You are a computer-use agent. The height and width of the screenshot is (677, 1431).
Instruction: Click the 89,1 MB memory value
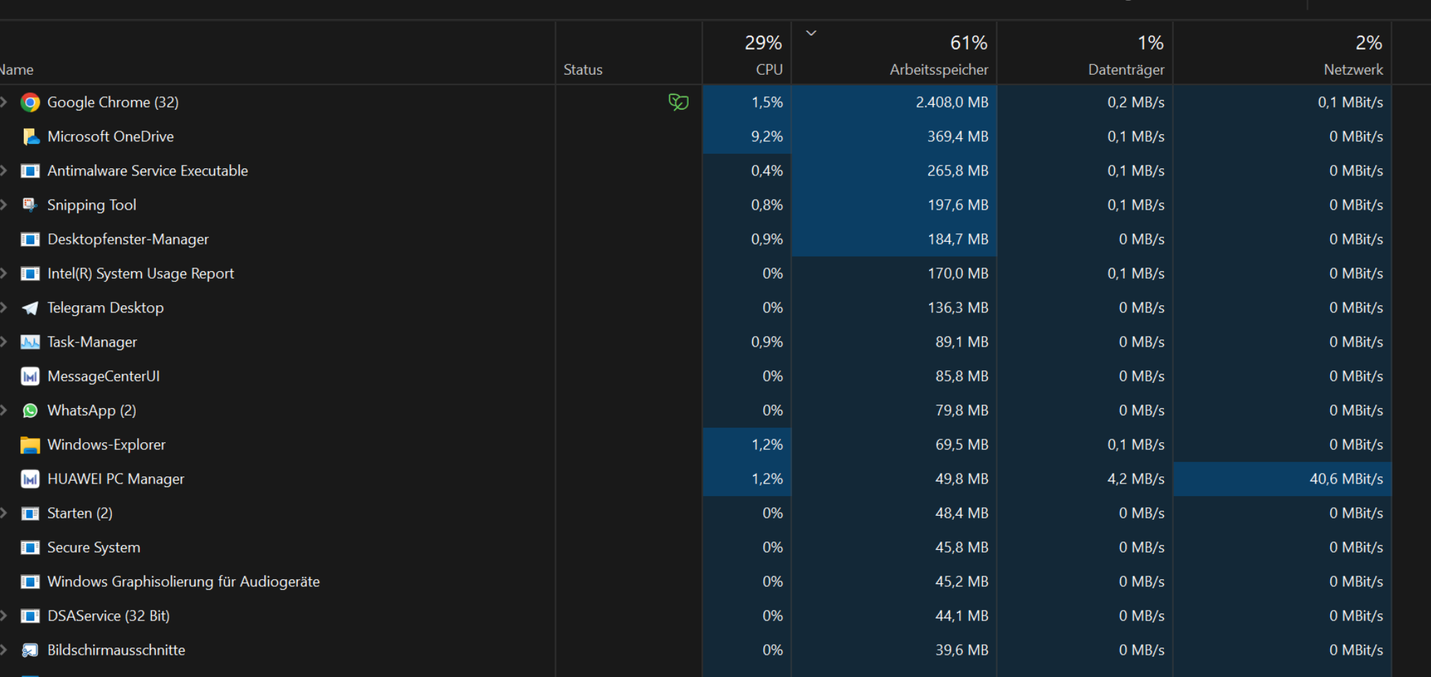coord(962,342)
